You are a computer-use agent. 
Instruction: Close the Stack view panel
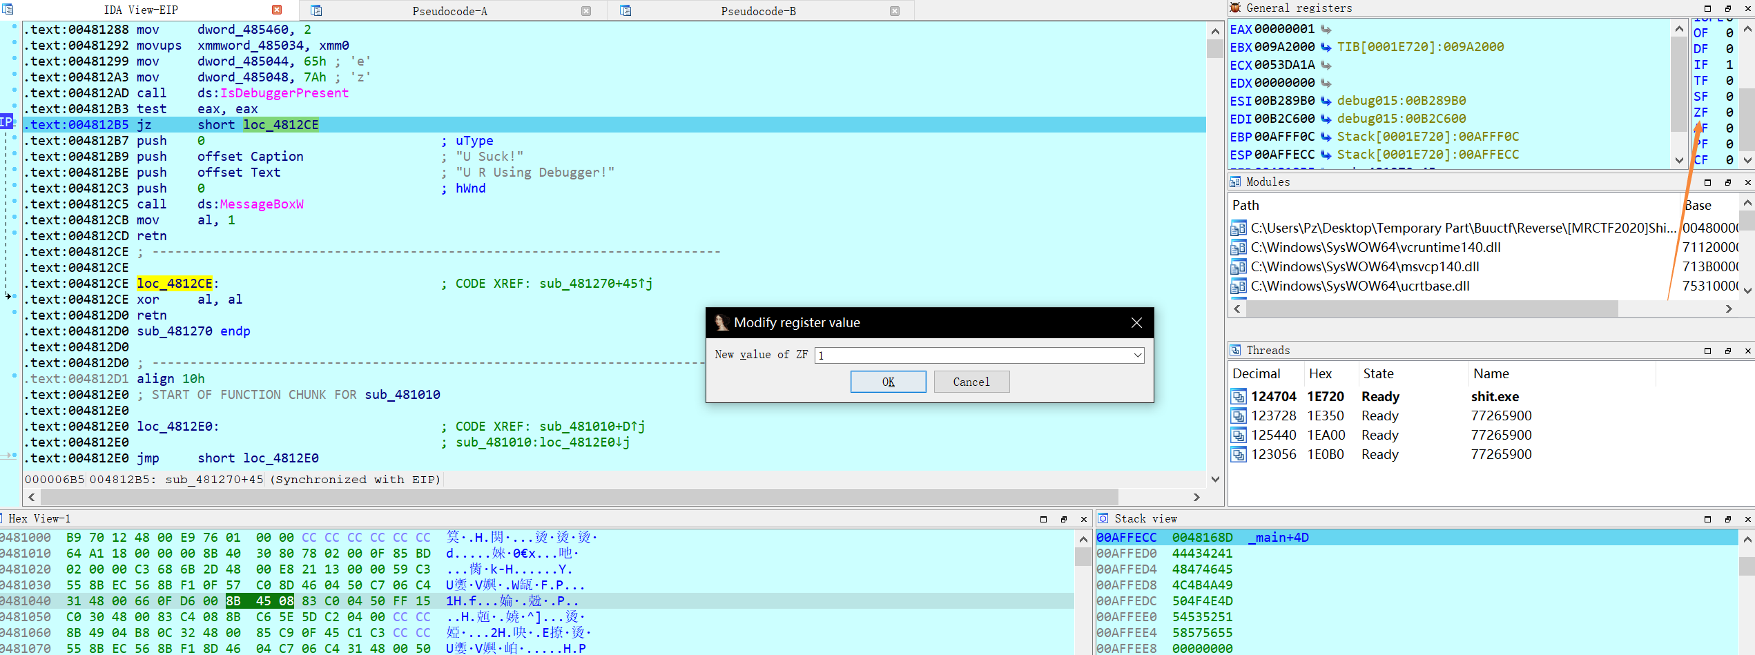tap(1747, 519)
